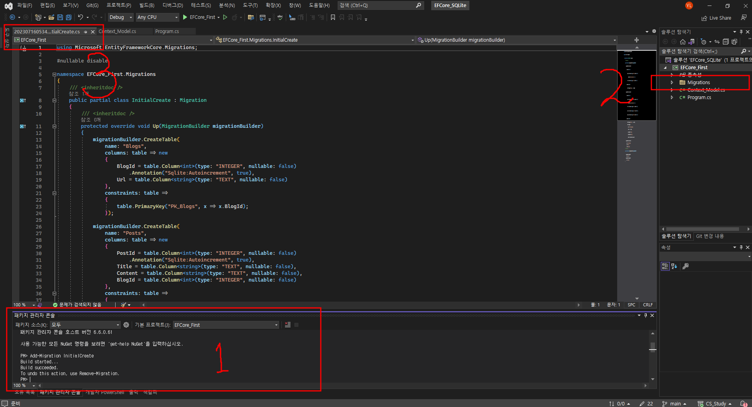Screen dimensions: 752x407
Task: Click the 0/0 push-pull status indicator
Action: click(620, 403)
